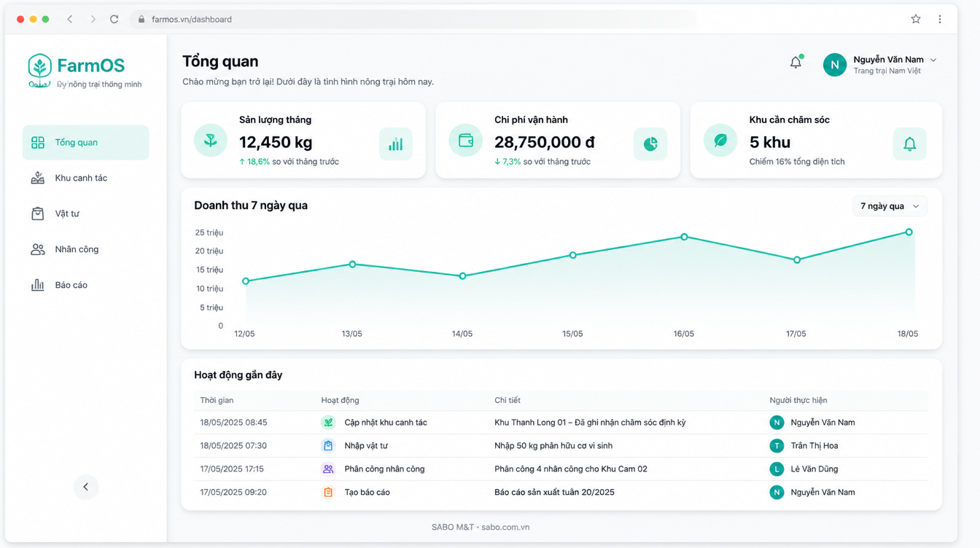This screenshot has height=548, width=980.
Task: Click the Thời gian column header
Action: (x=217, y=400)
